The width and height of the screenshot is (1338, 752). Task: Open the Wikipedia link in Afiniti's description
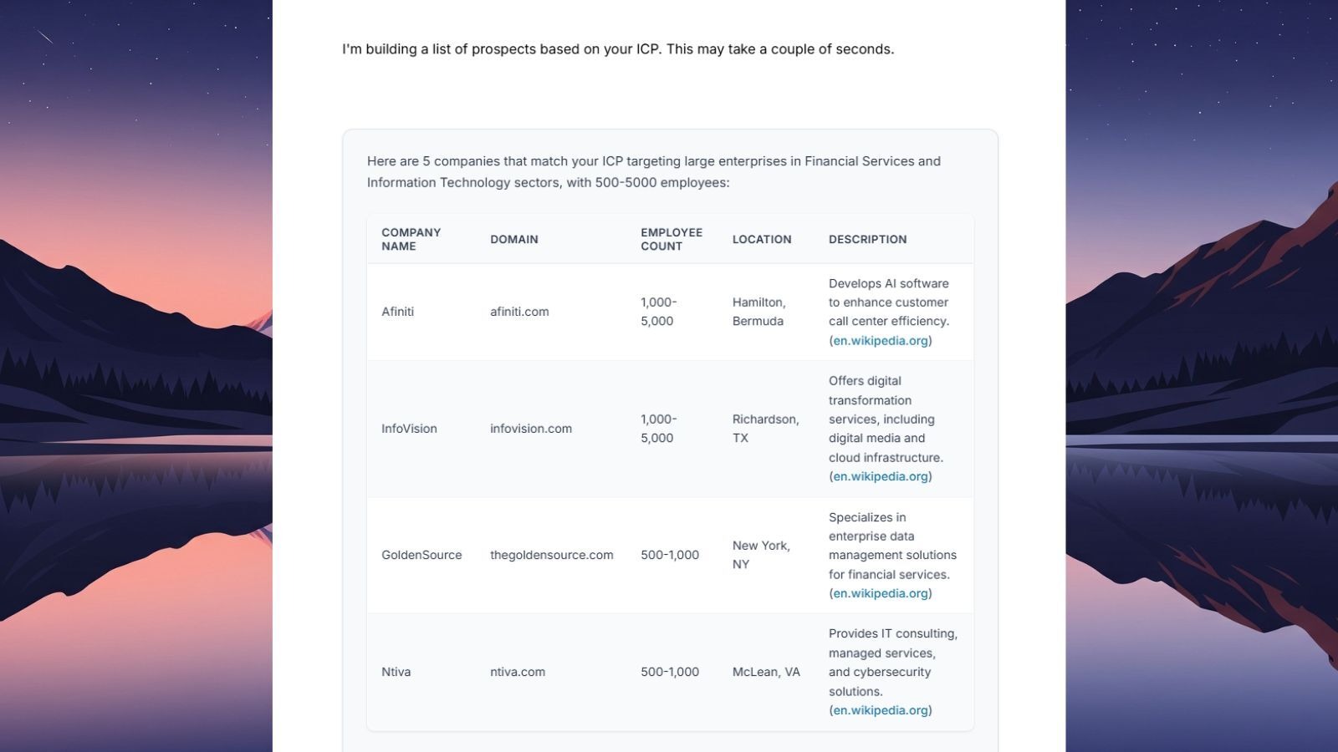880,341
